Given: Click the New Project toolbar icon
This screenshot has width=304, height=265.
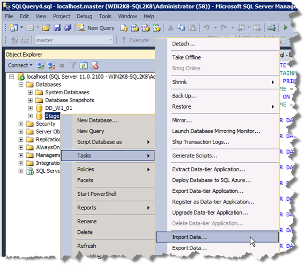Looking at the screenshot, I should coord(13,28).
